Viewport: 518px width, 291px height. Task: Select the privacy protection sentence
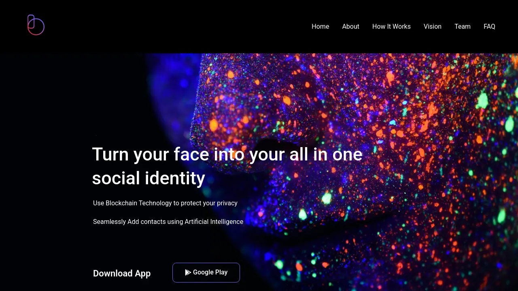click(165, 203)
